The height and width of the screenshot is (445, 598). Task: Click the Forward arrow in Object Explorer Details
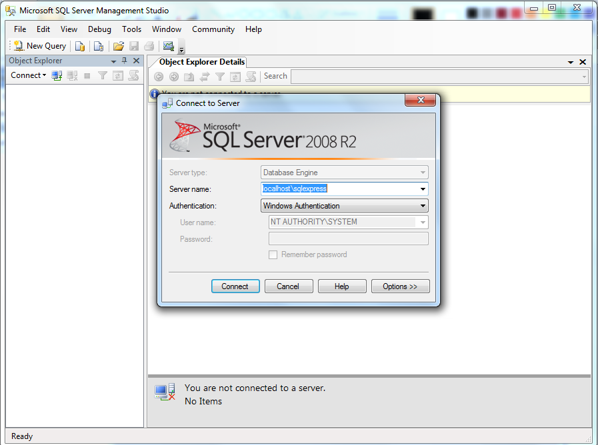coord(174,77)
